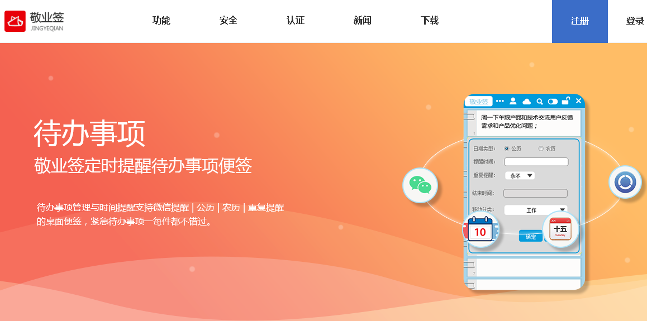The width and height of the screenshot is (647, 321).
Task: Go to the 认证 page
Action: pyautogui.click(x=296, y=21)
